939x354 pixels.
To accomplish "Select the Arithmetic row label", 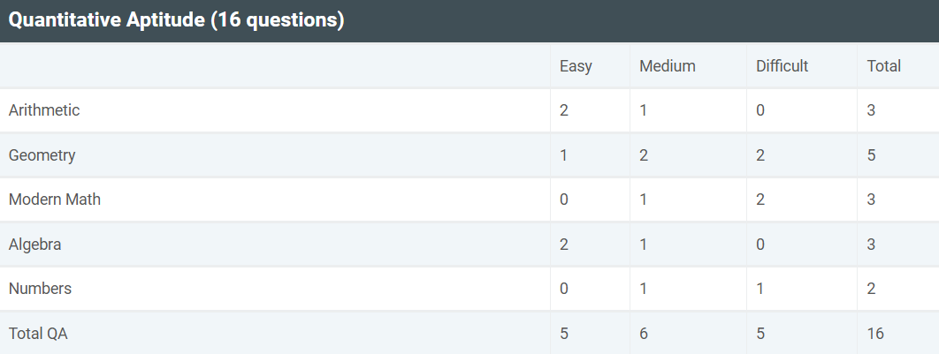I will (44, 110).
